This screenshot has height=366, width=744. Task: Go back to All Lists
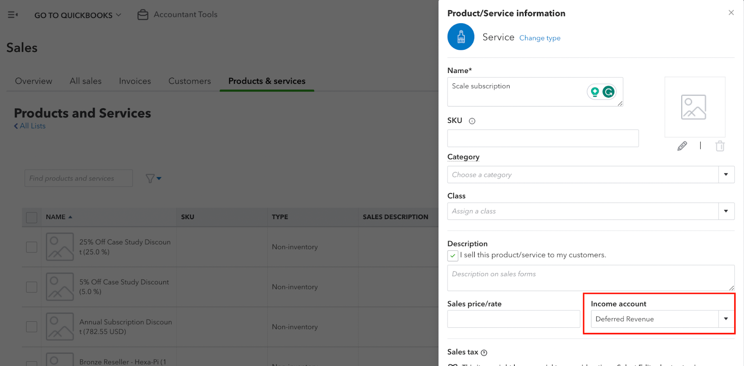(x=30, y=126)
